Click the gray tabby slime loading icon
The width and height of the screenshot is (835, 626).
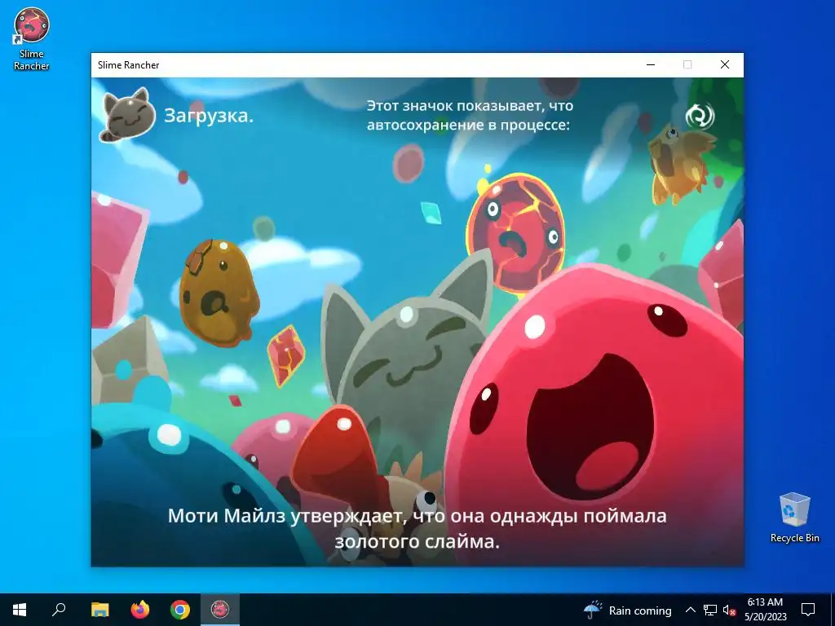(x=126, y=115)
